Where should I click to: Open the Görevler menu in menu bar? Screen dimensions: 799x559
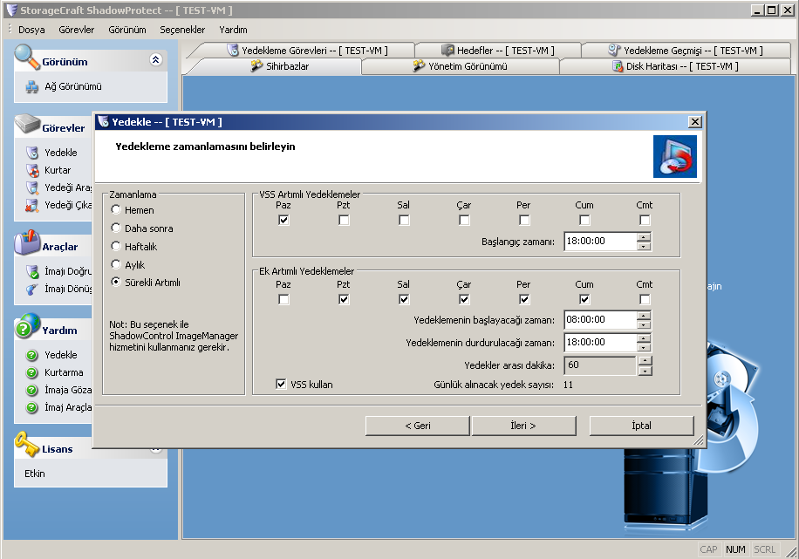coord(77,30)
